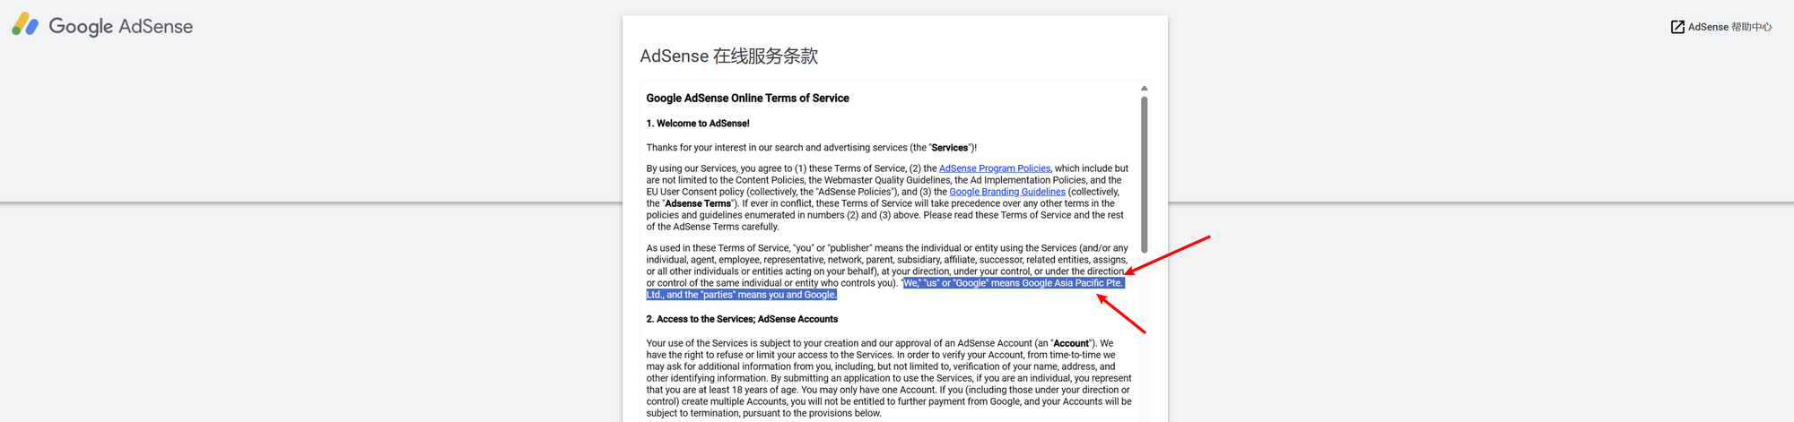1794x422 pixels.
Task: Click the heading AdSense 在线服务条款
Action: click(728, 56)
